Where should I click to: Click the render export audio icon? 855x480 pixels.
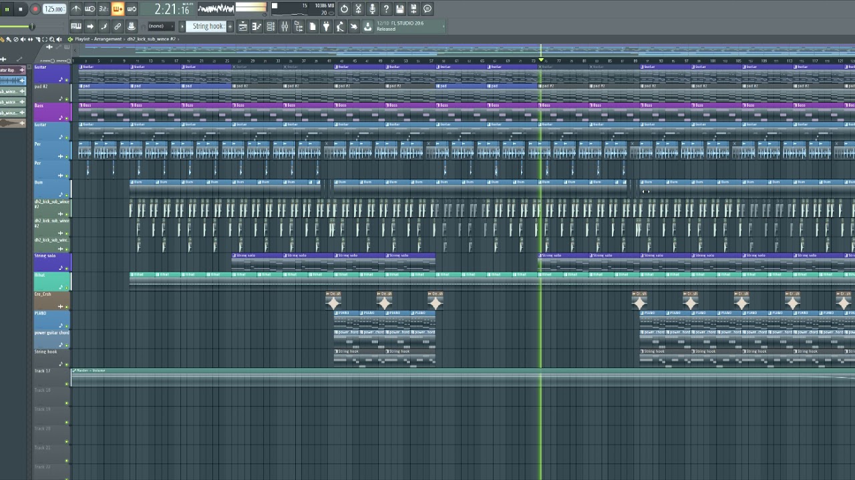413,9
